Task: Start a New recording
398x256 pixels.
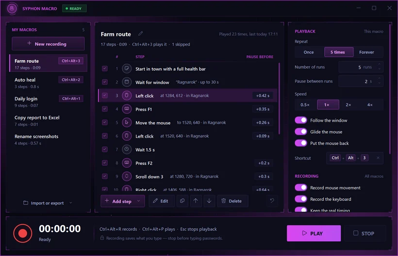Action: [48, 44]
